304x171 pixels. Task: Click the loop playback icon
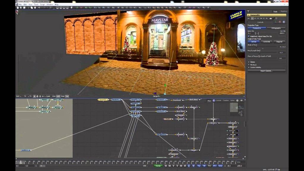[x=189, y=166]
